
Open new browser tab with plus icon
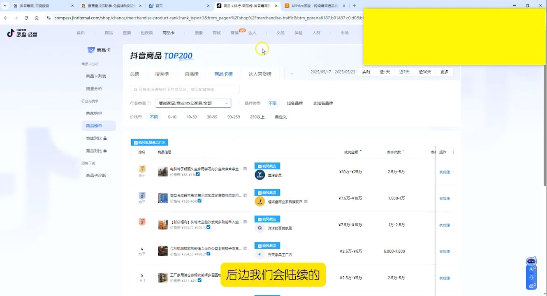pyautogui.click(x=354, y=6)
